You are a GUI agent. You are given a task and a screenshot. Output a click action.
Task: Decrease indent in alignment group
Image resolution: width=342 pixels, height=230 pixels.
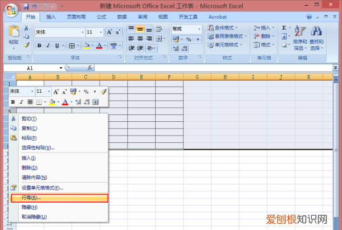pos(131,48)
